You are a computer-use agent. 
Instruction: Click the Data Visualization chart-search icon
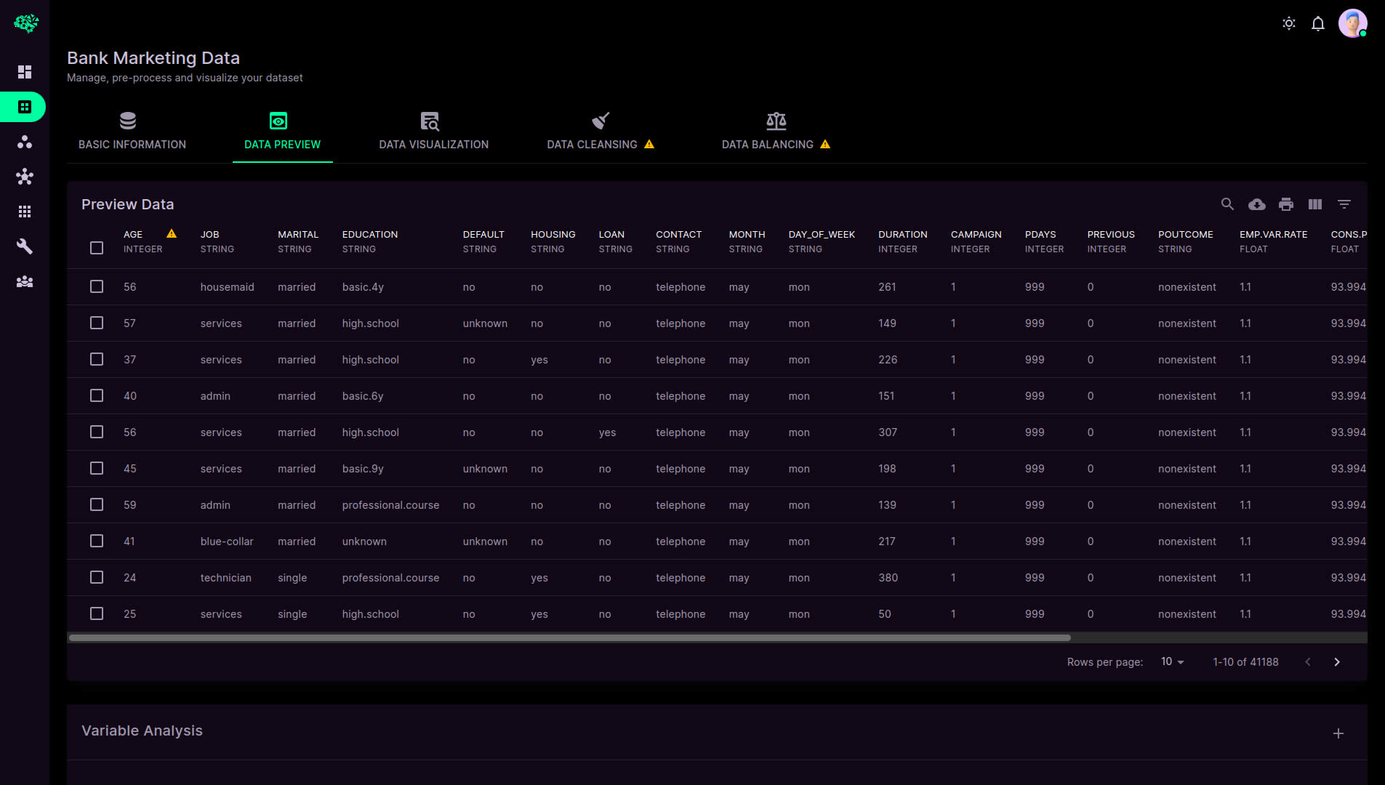430,121
